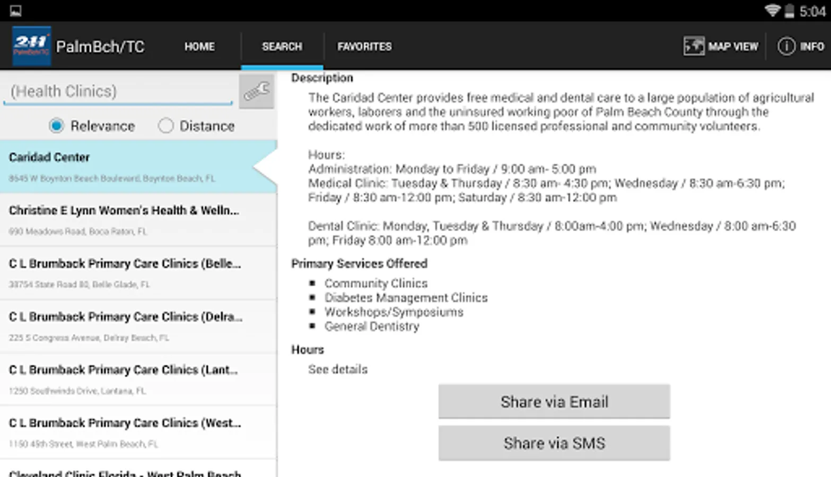Select the SEARCH tab
The height and width of the screenshot is (477, 831).
pos(282,47)
